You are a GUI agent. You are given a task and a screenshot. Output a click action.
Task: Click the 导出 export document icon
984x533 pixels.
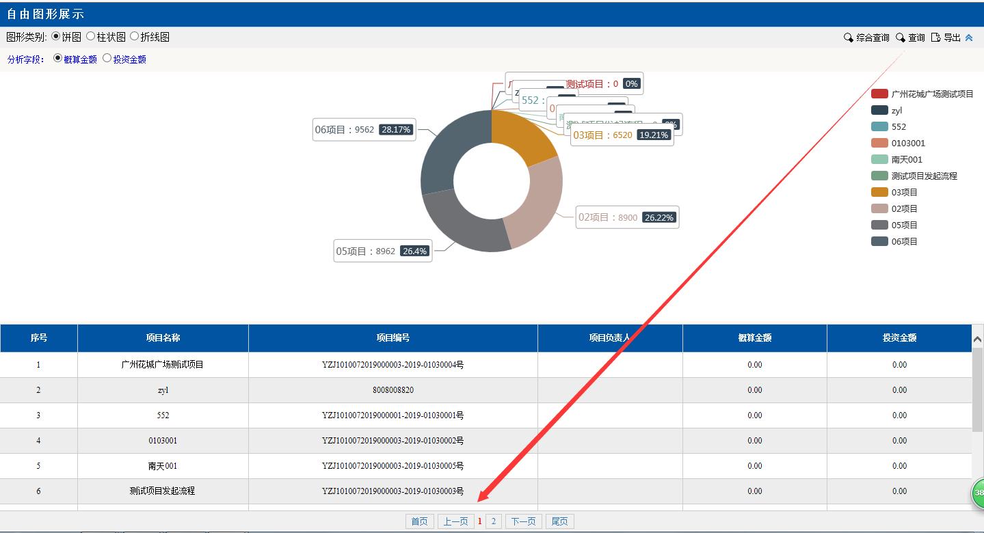point(935,38)
